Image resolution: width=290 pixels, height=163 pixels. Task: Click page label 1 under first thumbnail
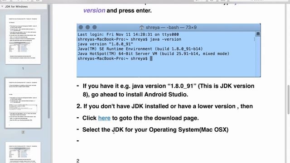[x=23, y=68]
